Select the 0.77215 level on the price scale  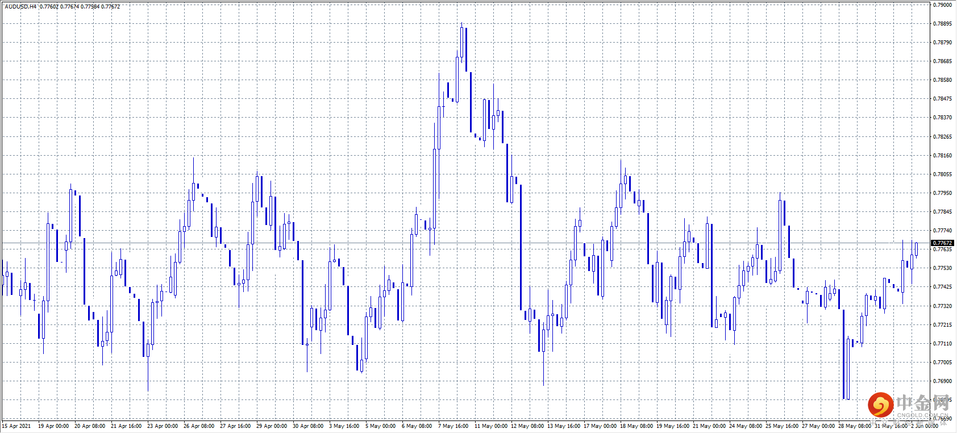pyautogui.click(x=942, y=325)
